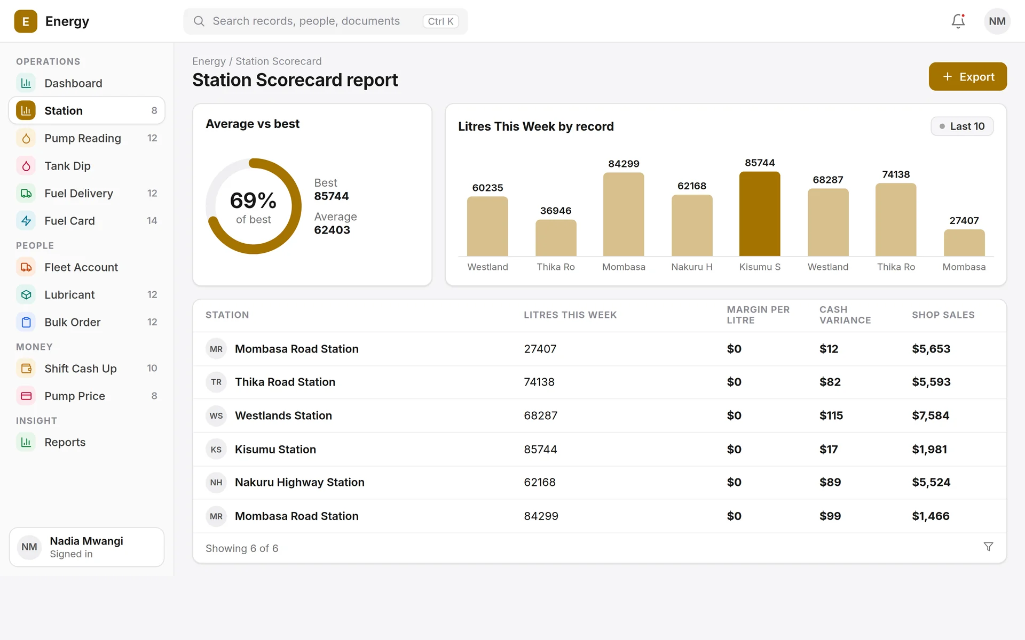The width and height of the screenshot is (1025, 640).
Task: Click the $89 cash variance value
Action: (x=830, y=483)
